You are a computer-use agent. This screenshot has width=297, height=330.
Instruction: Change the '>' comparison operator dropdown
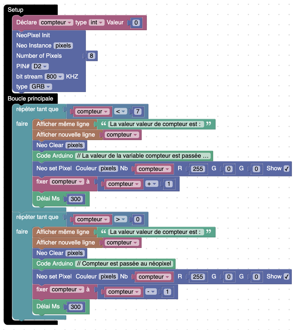(x=120, y=220)
